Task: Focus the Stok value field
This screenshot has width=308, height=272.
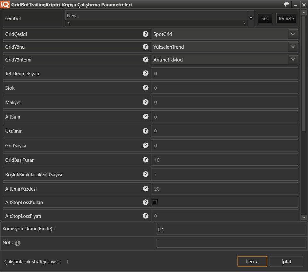Action: 224,88
